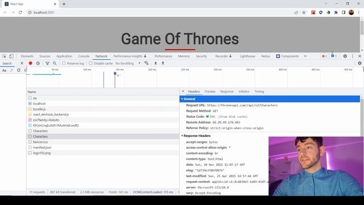Show the Timing tab of request

tap(259, 92)
